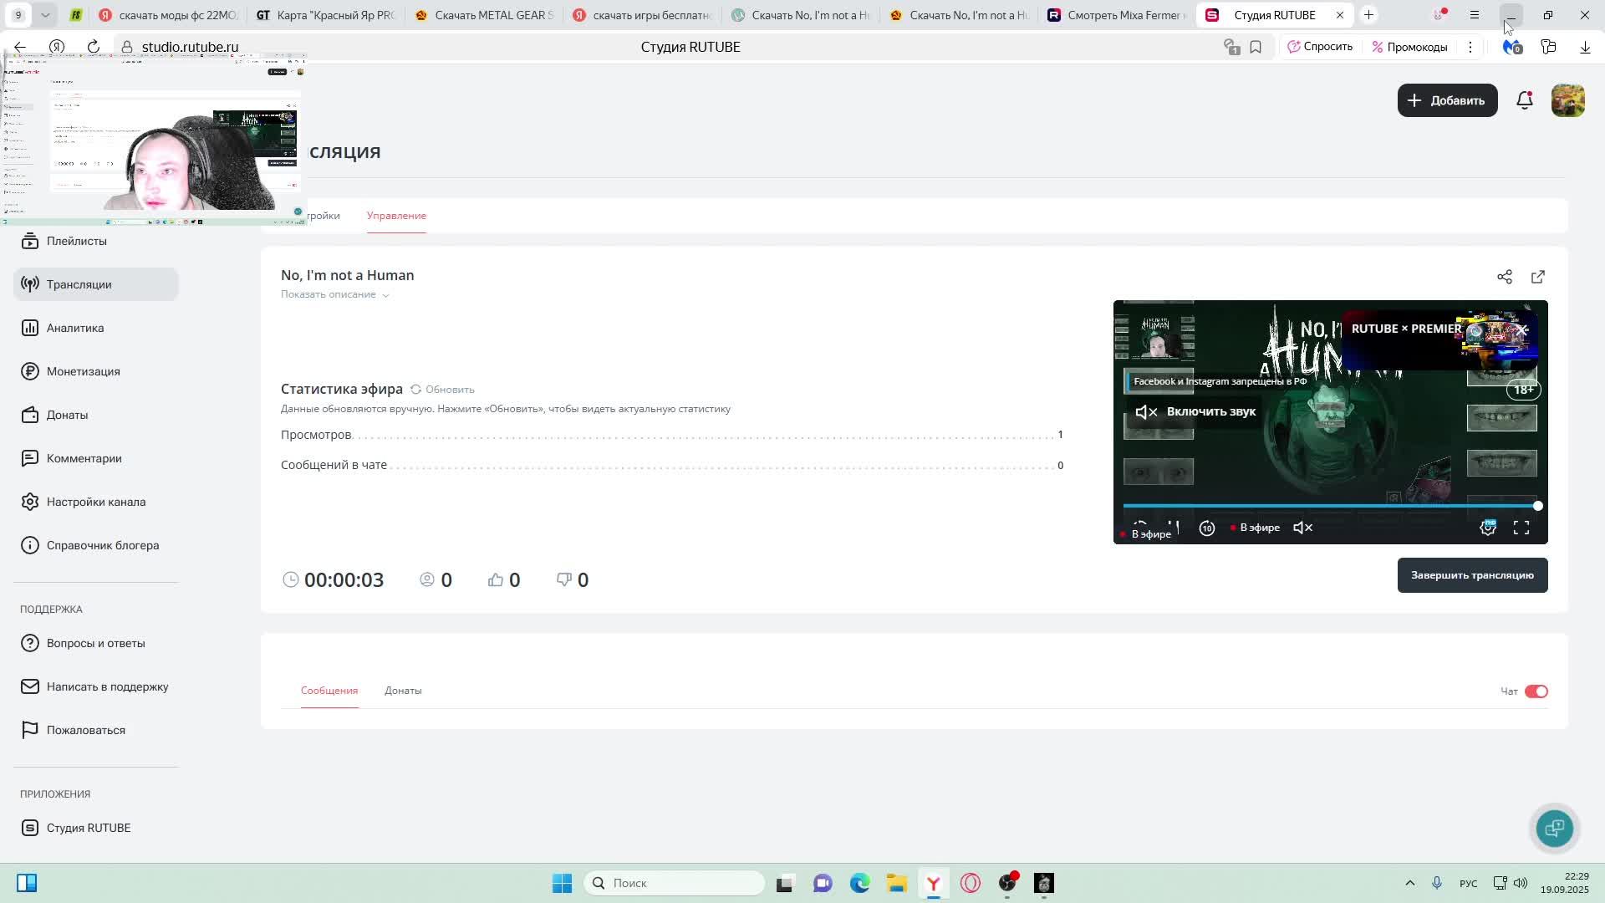Viewport: 1605px width, 903px height.
Task: Click the player progress bar handle
Action: point(1537,506)
